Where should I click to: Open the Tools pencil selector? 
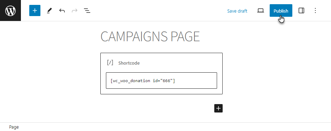click(x=49, y=10)
